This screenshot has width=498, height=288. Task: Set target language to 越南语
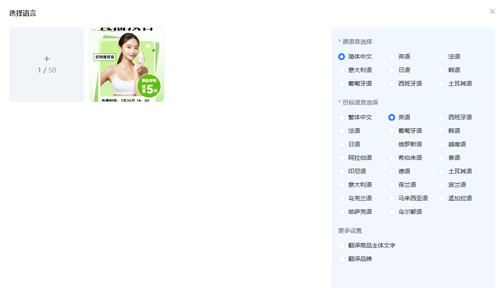[x=441, y=144]
